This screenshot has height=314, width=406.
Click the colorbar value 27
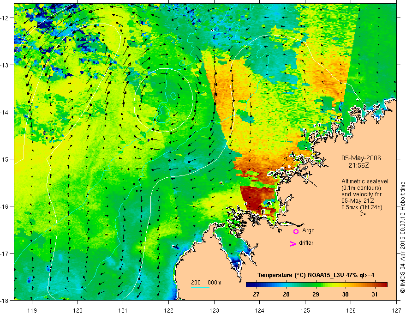point(256,294)
